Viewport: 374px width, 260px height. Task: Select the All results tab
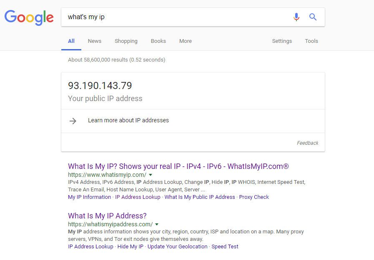[x=71, y=41]
